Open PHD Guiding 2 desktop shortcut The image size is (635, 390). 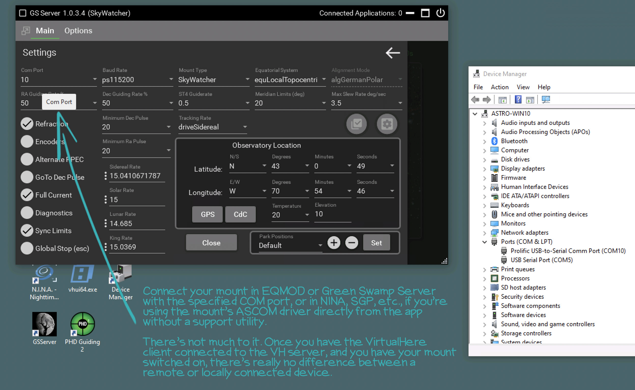[82, 324]
